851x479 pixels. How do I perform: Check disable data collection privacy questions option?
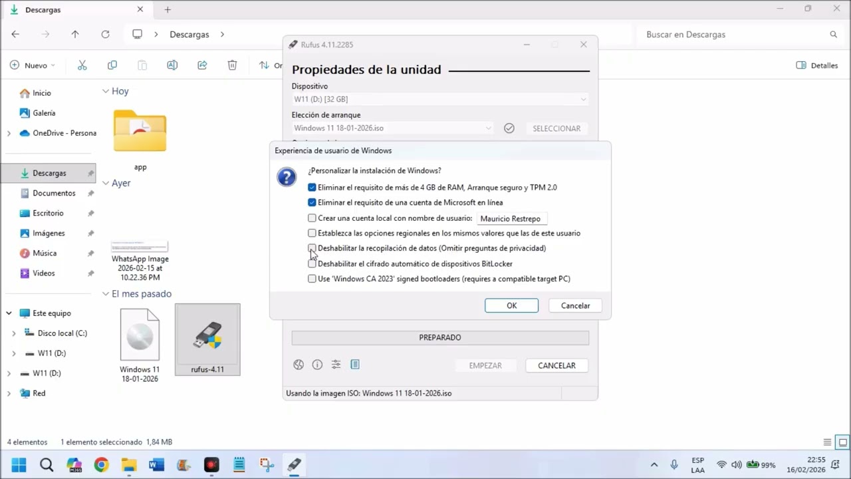[312, 248]
